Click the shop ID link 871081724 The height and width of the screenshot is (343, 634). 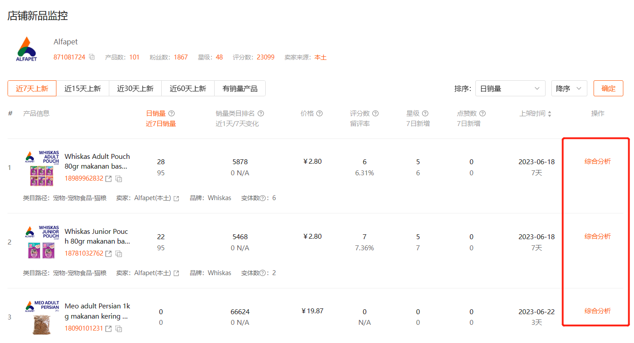click(x=69, y=57)
